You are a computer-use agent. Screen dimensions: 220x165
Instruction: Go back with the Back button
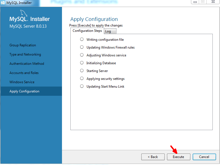click(x=153, y=157)
